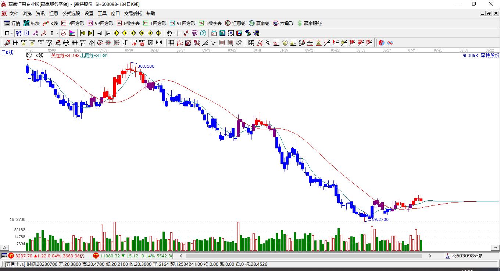500x271 pixels.
Task: Click the red-blue taiji yin-yang icon
Action: click(x=382, y=43)
